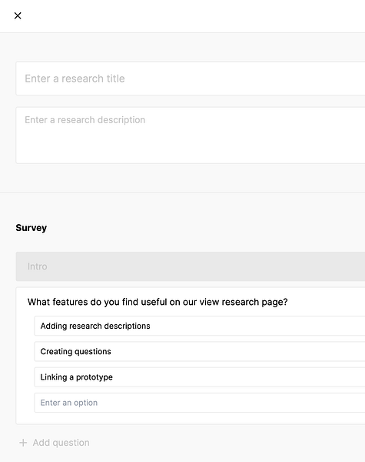Select the 'Creating questions' option
This screenshot has height=462, width=365.
[x=200, y=352]
